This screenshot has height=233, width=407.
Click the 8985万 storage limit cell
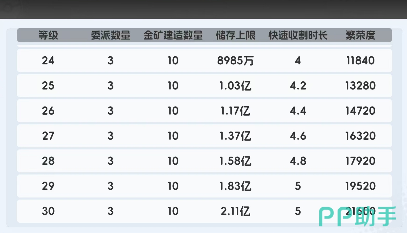click(x=236, y=61)
